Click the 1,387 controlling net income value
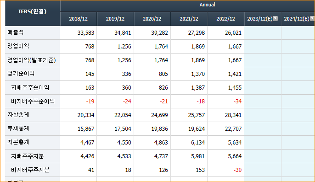Screen dimensions: 315x182 point(198,88)
